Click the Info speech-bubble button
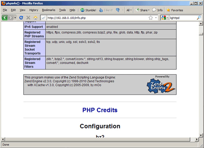This screenshot has height=148, width=204. tap(157, 10)
